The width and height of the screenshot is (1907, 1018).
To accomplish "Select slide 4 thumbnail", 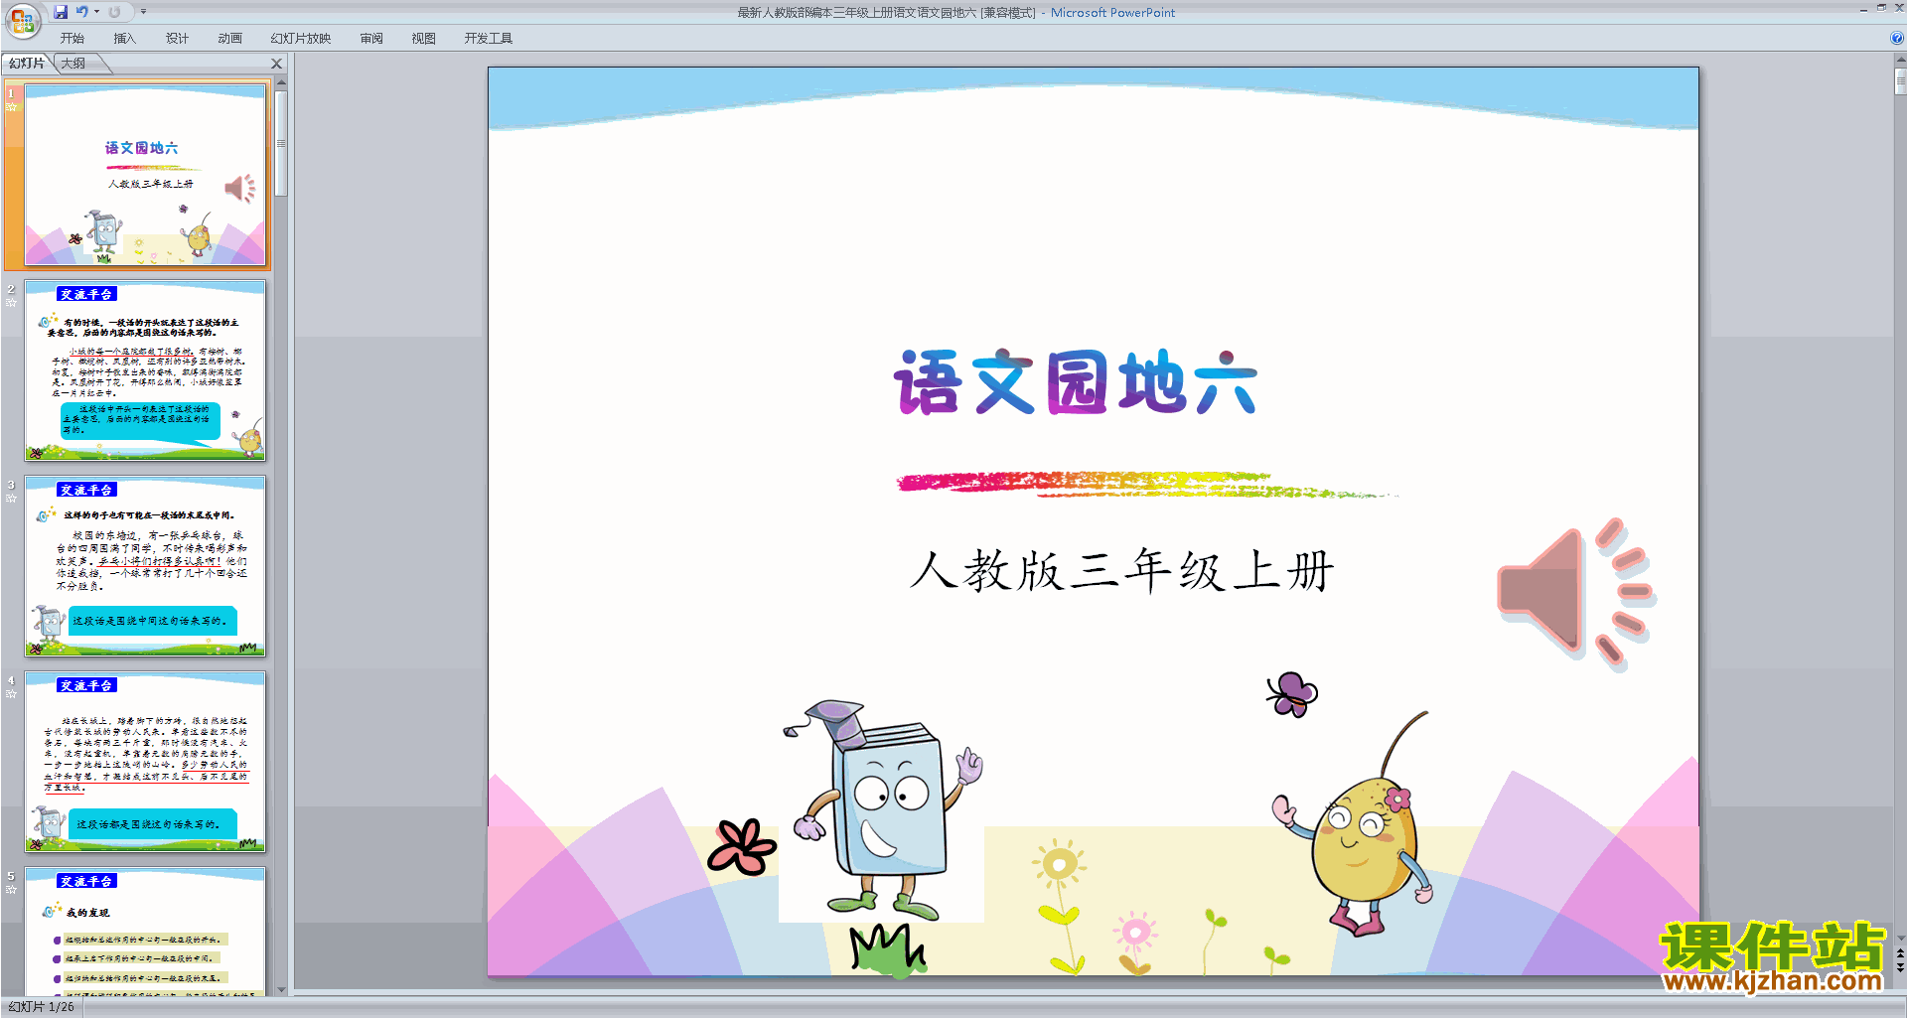I will (x=145, y=762).
